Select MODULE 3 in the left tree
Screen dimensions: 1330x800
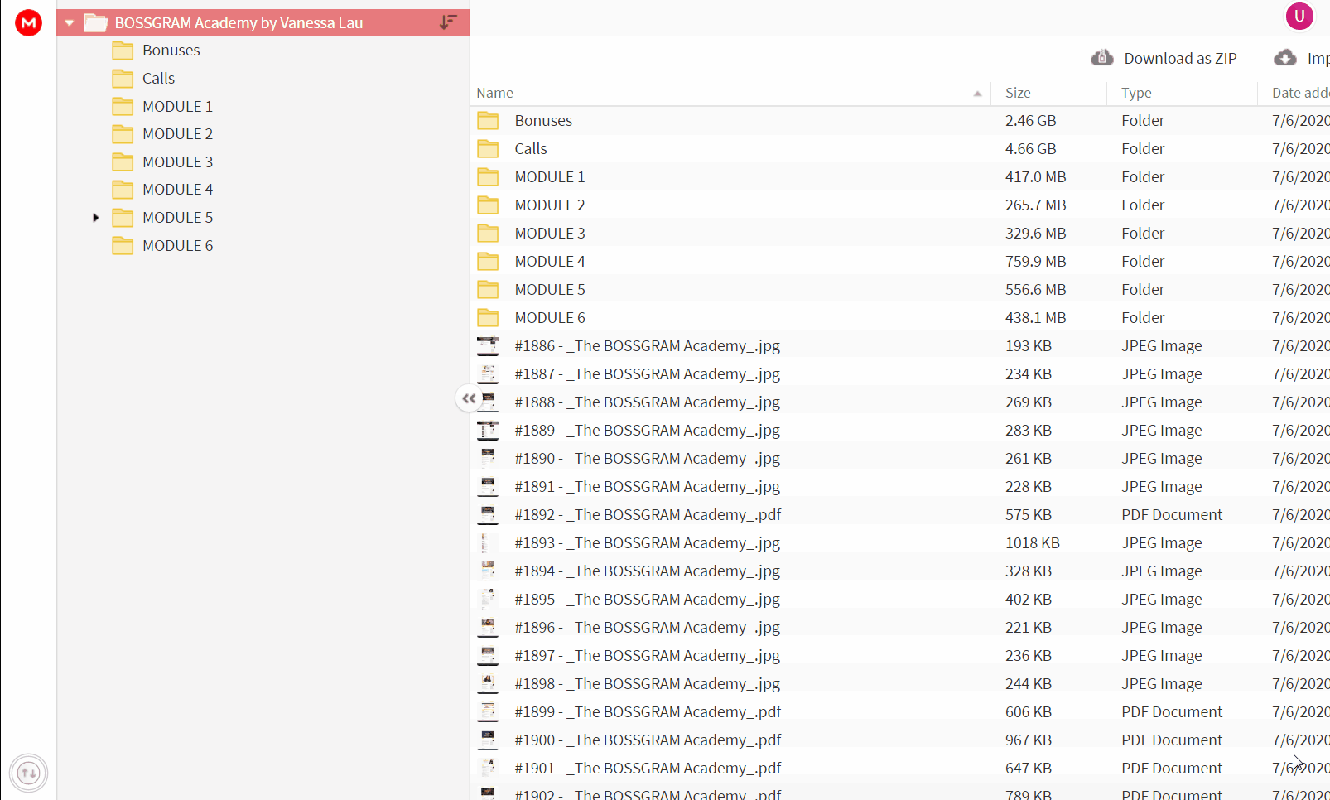click(x=177, y=162)
